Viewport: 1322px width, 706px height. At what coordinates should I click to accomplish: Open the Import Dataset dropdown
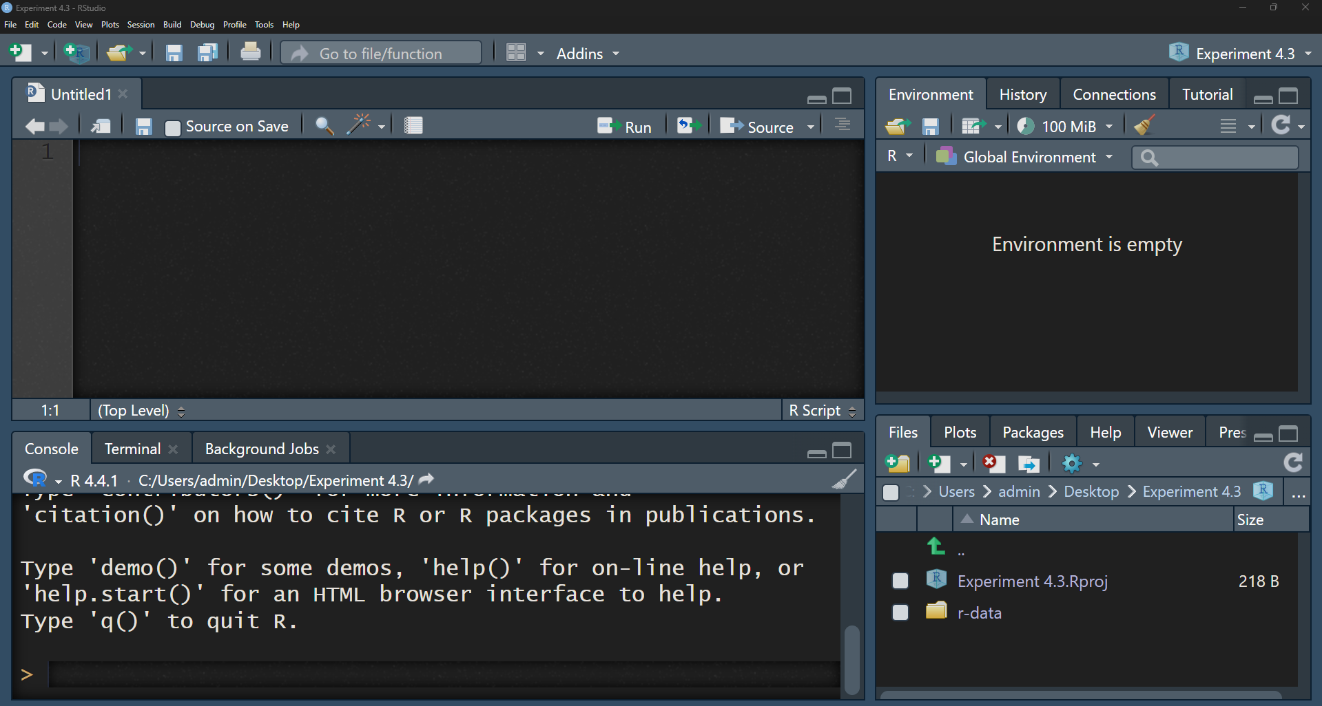click(980, 126)
